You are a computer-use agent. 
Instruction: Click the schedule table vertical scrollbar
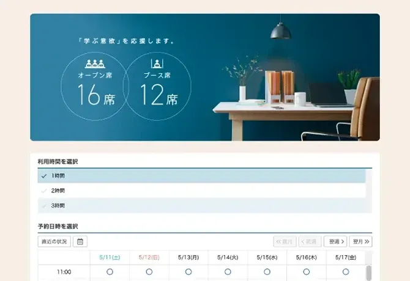tap(368, 273)
